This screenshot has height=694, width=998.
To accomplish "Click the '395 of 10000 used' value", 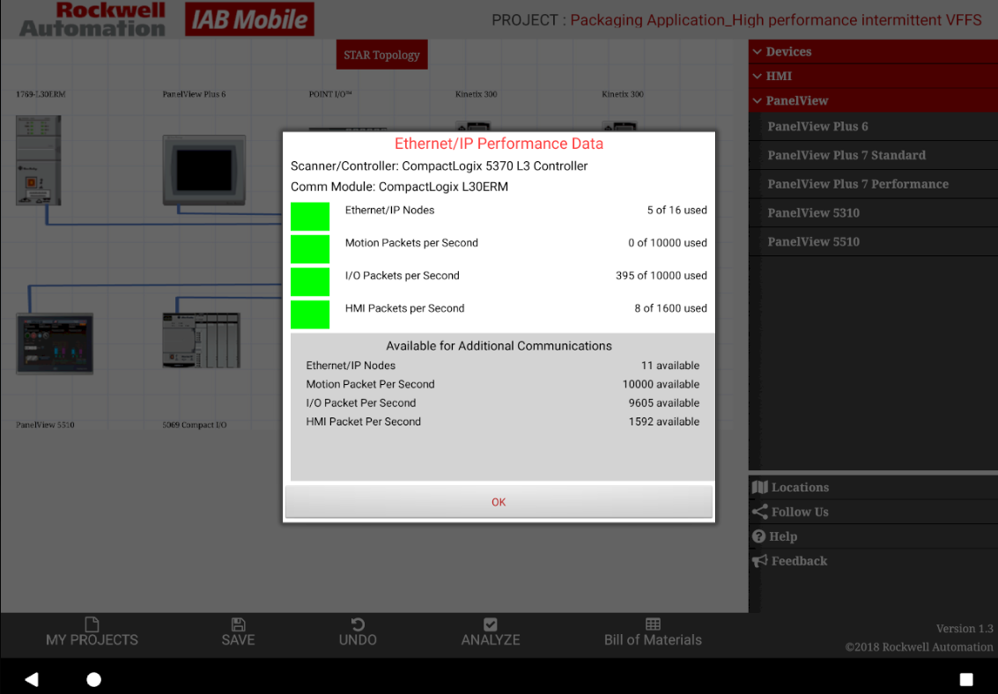I will [661, 276].
